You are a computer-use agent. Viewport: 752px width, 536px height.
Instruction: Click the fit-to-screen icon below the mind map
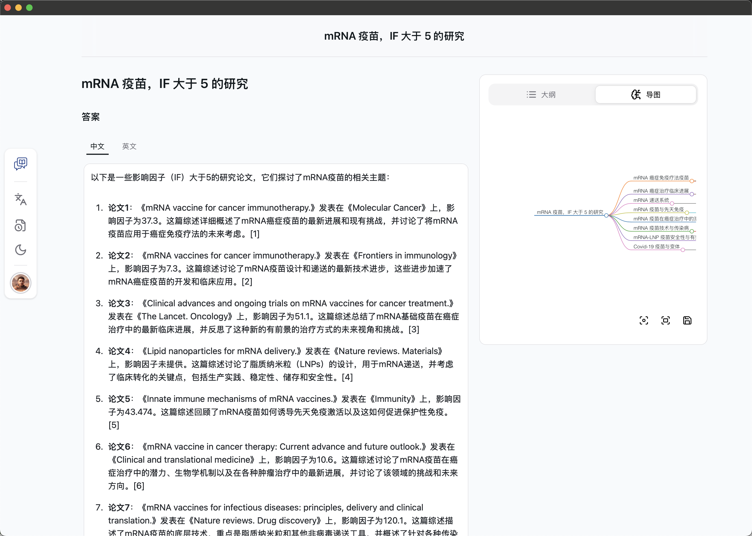pyautogui.click(x=666, y=320)
